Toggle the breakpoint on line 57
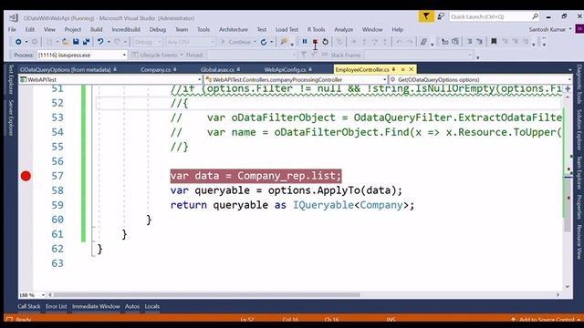This screenshot has width=584, height=328. tap(26, 176)
